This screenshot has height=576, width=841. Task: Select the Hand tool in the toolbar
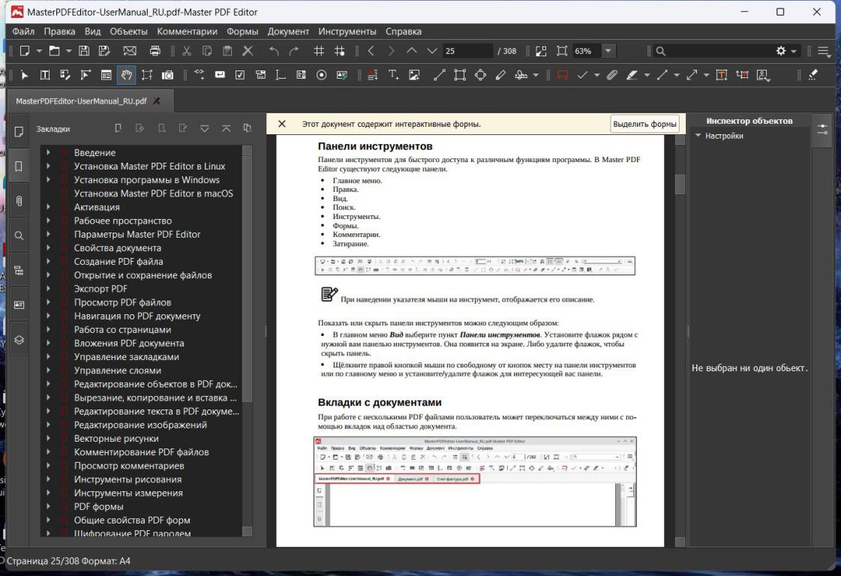tap(127, 75)
